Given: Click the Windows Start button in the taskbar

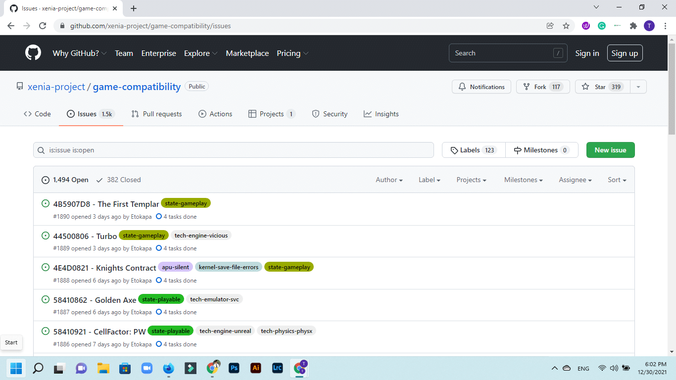Looking at the screenshot, I should pos(16,368).
